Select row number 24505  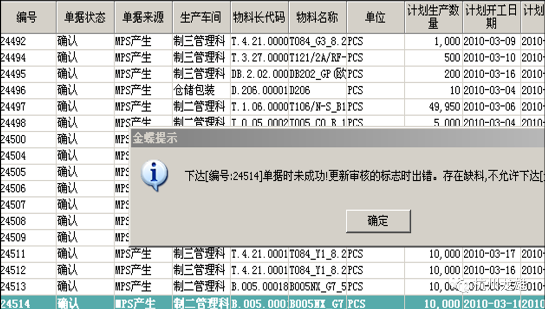(x=13, y=172)
